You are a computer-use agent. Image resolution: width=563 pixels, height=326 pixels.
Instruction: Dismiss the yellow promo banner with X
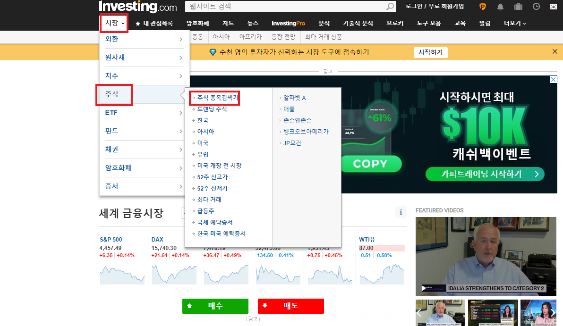click(x=555, y=52)
